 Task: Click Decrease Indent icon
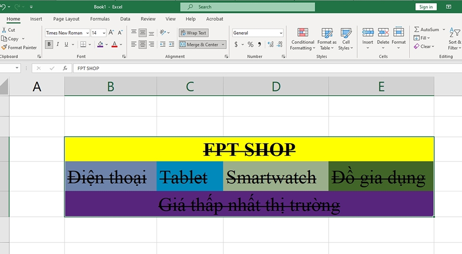click(x=163, y=44)
